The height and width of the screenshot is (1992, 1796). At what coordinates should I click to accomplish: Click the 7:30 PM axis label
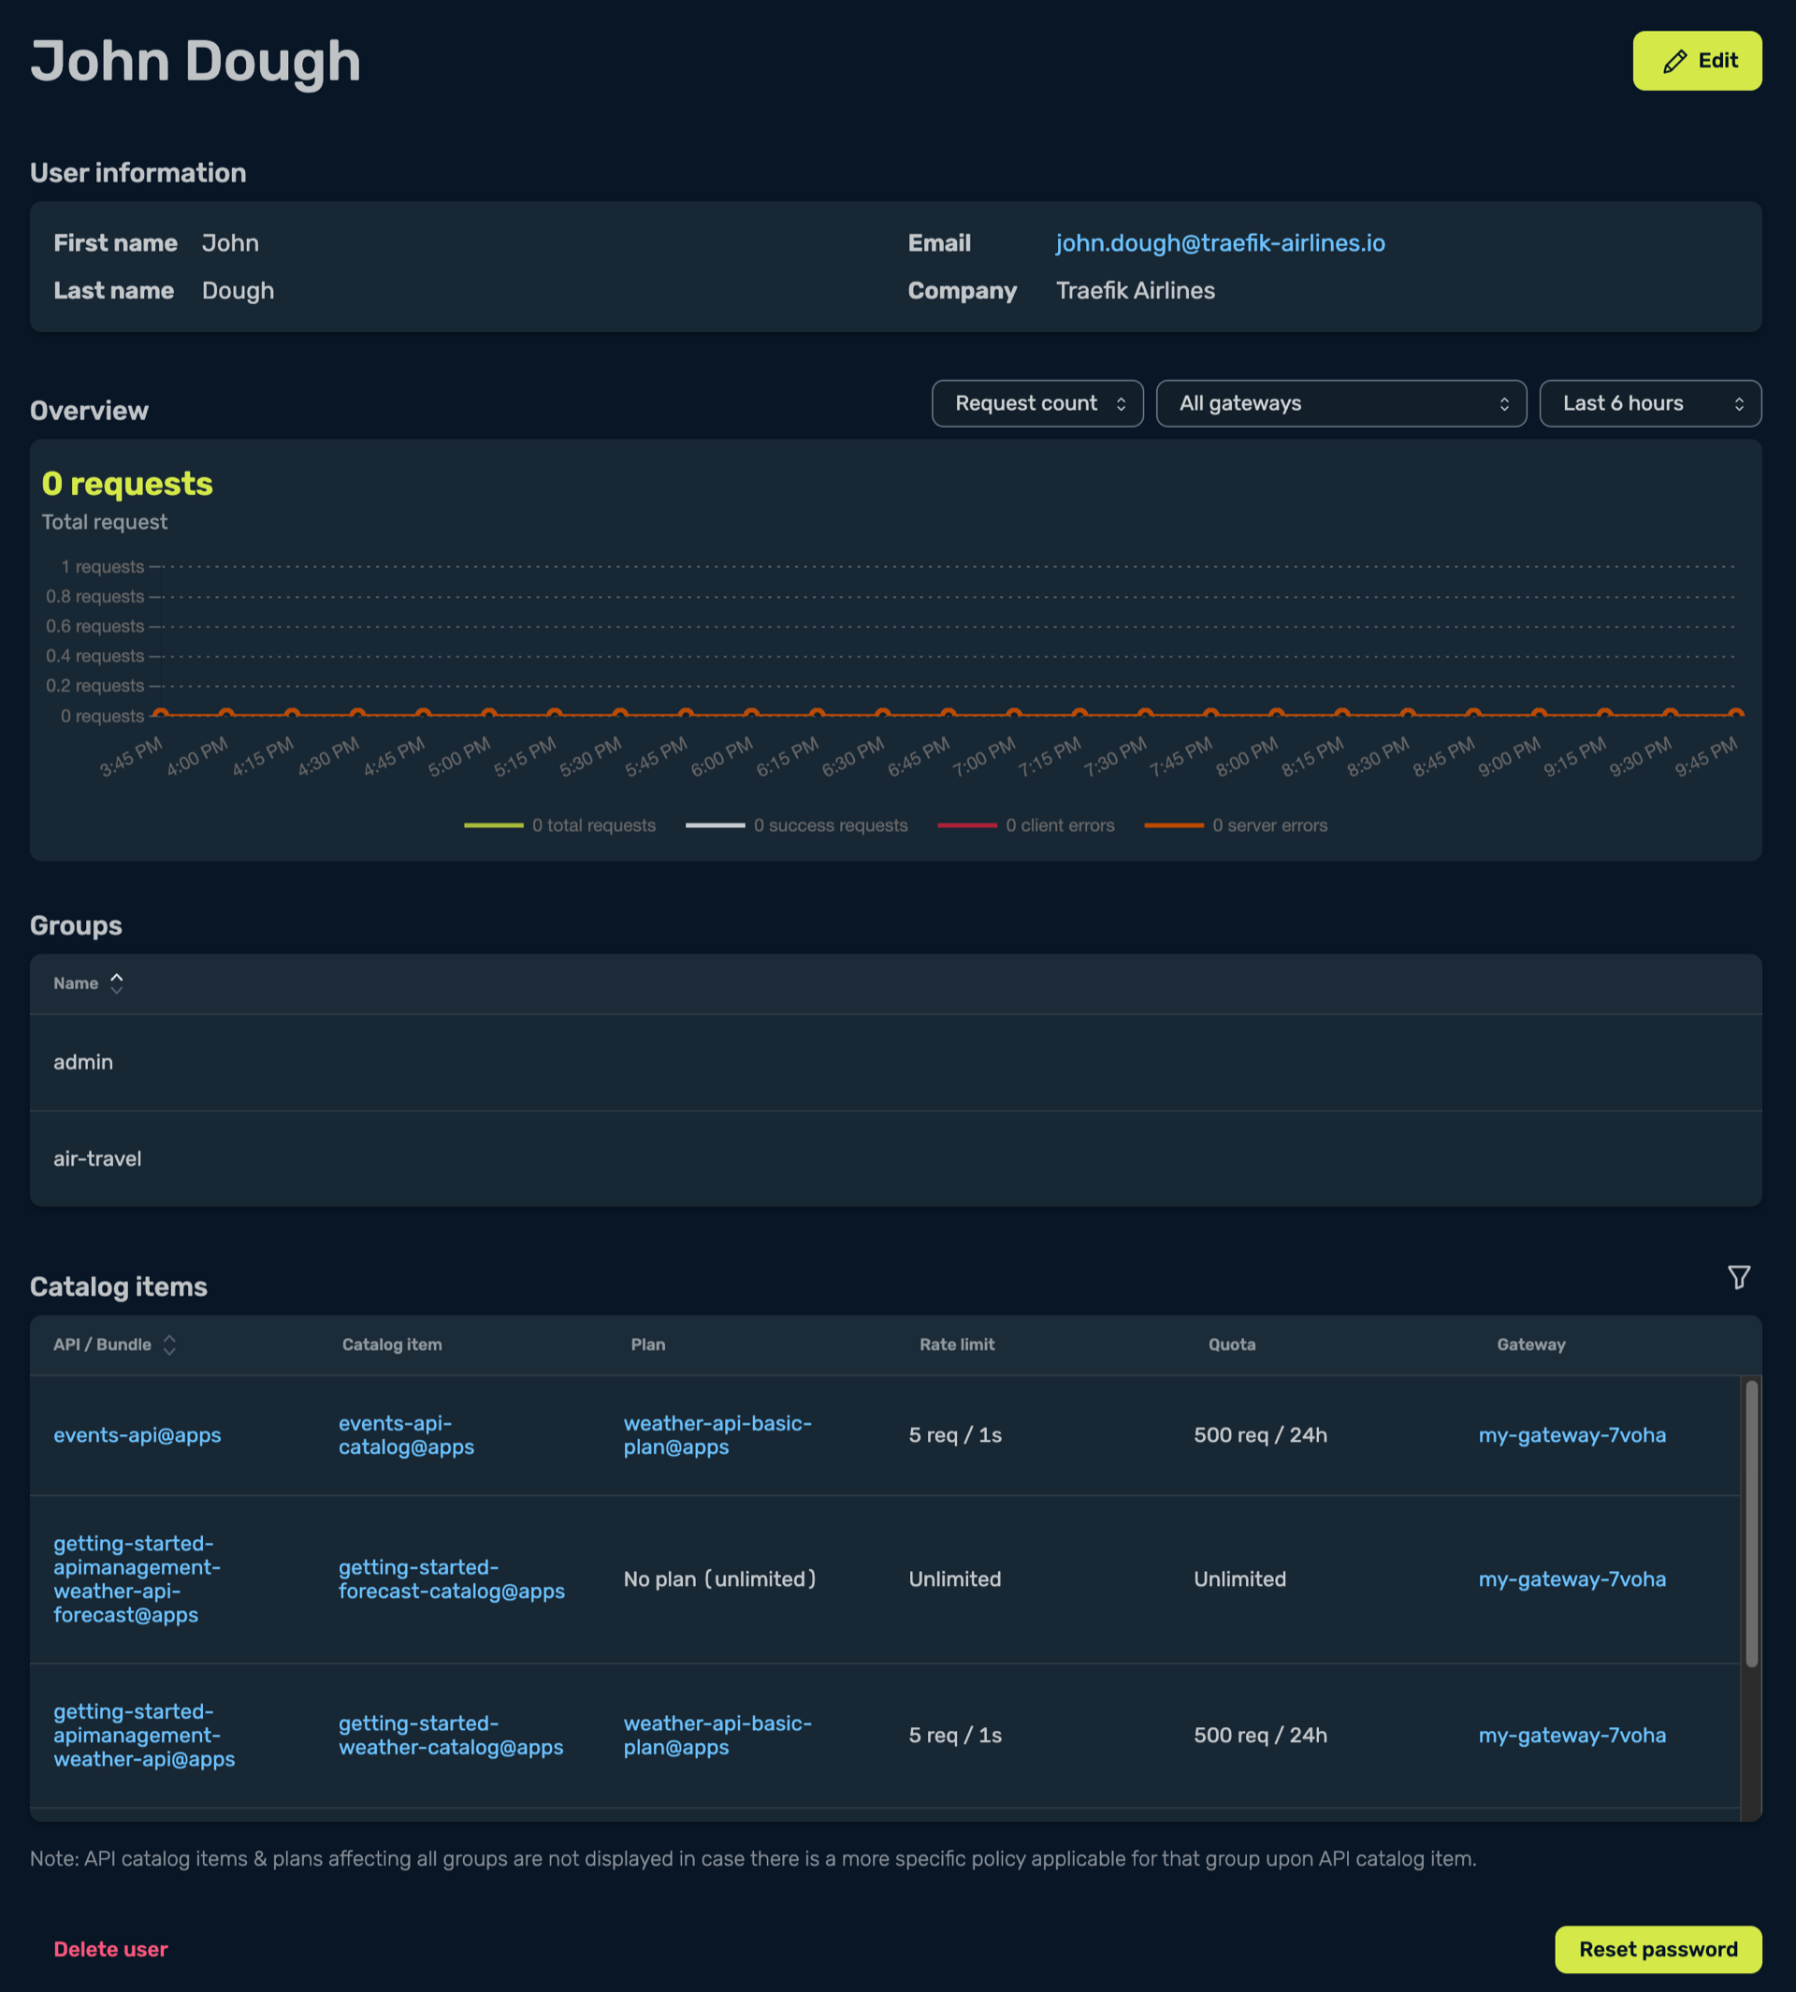click(1115, 757)
